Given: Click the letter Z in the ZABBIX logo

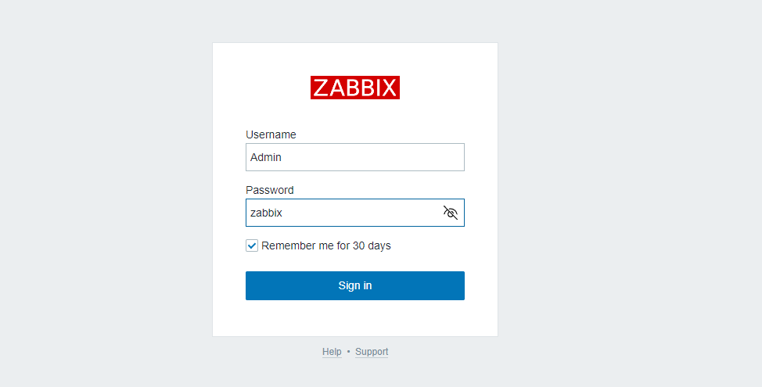Looking at the screenshot, I should point(321,88).
